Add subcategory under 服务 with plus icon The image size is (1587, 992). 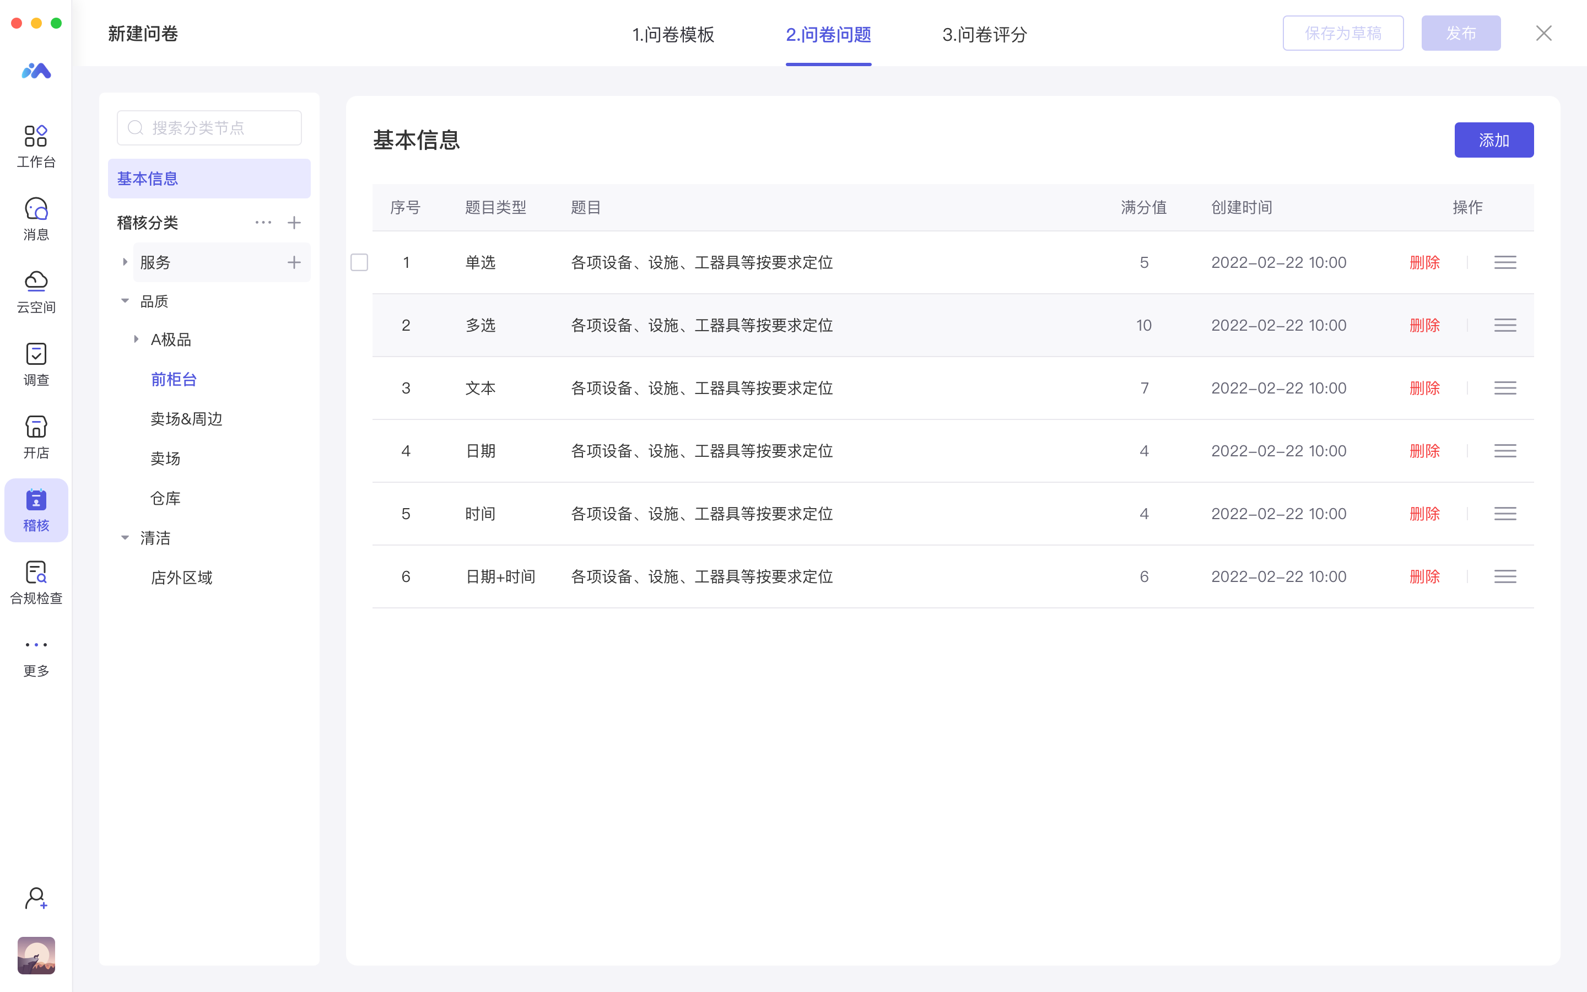294,262
